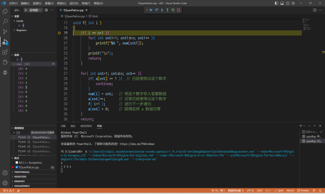This screenshot has height=194, width=325.
Task: Click the https://aka.ms/PSWindows link
Action: tap(137, 144)
